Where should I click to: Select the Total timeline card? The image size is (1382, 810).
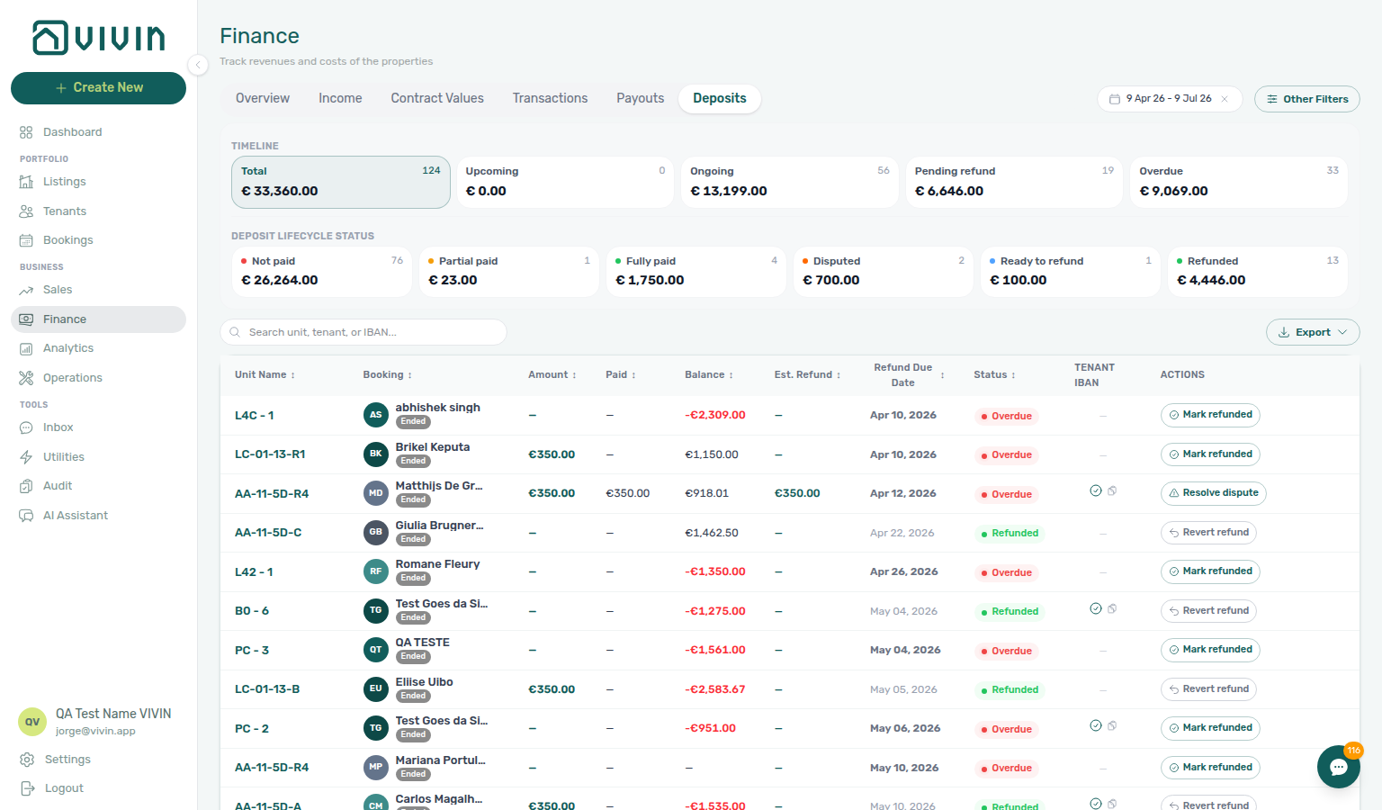tap(341, 183)
